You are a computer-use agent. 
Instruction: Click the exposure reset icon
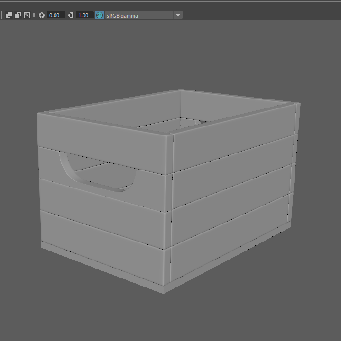(42, 15)
